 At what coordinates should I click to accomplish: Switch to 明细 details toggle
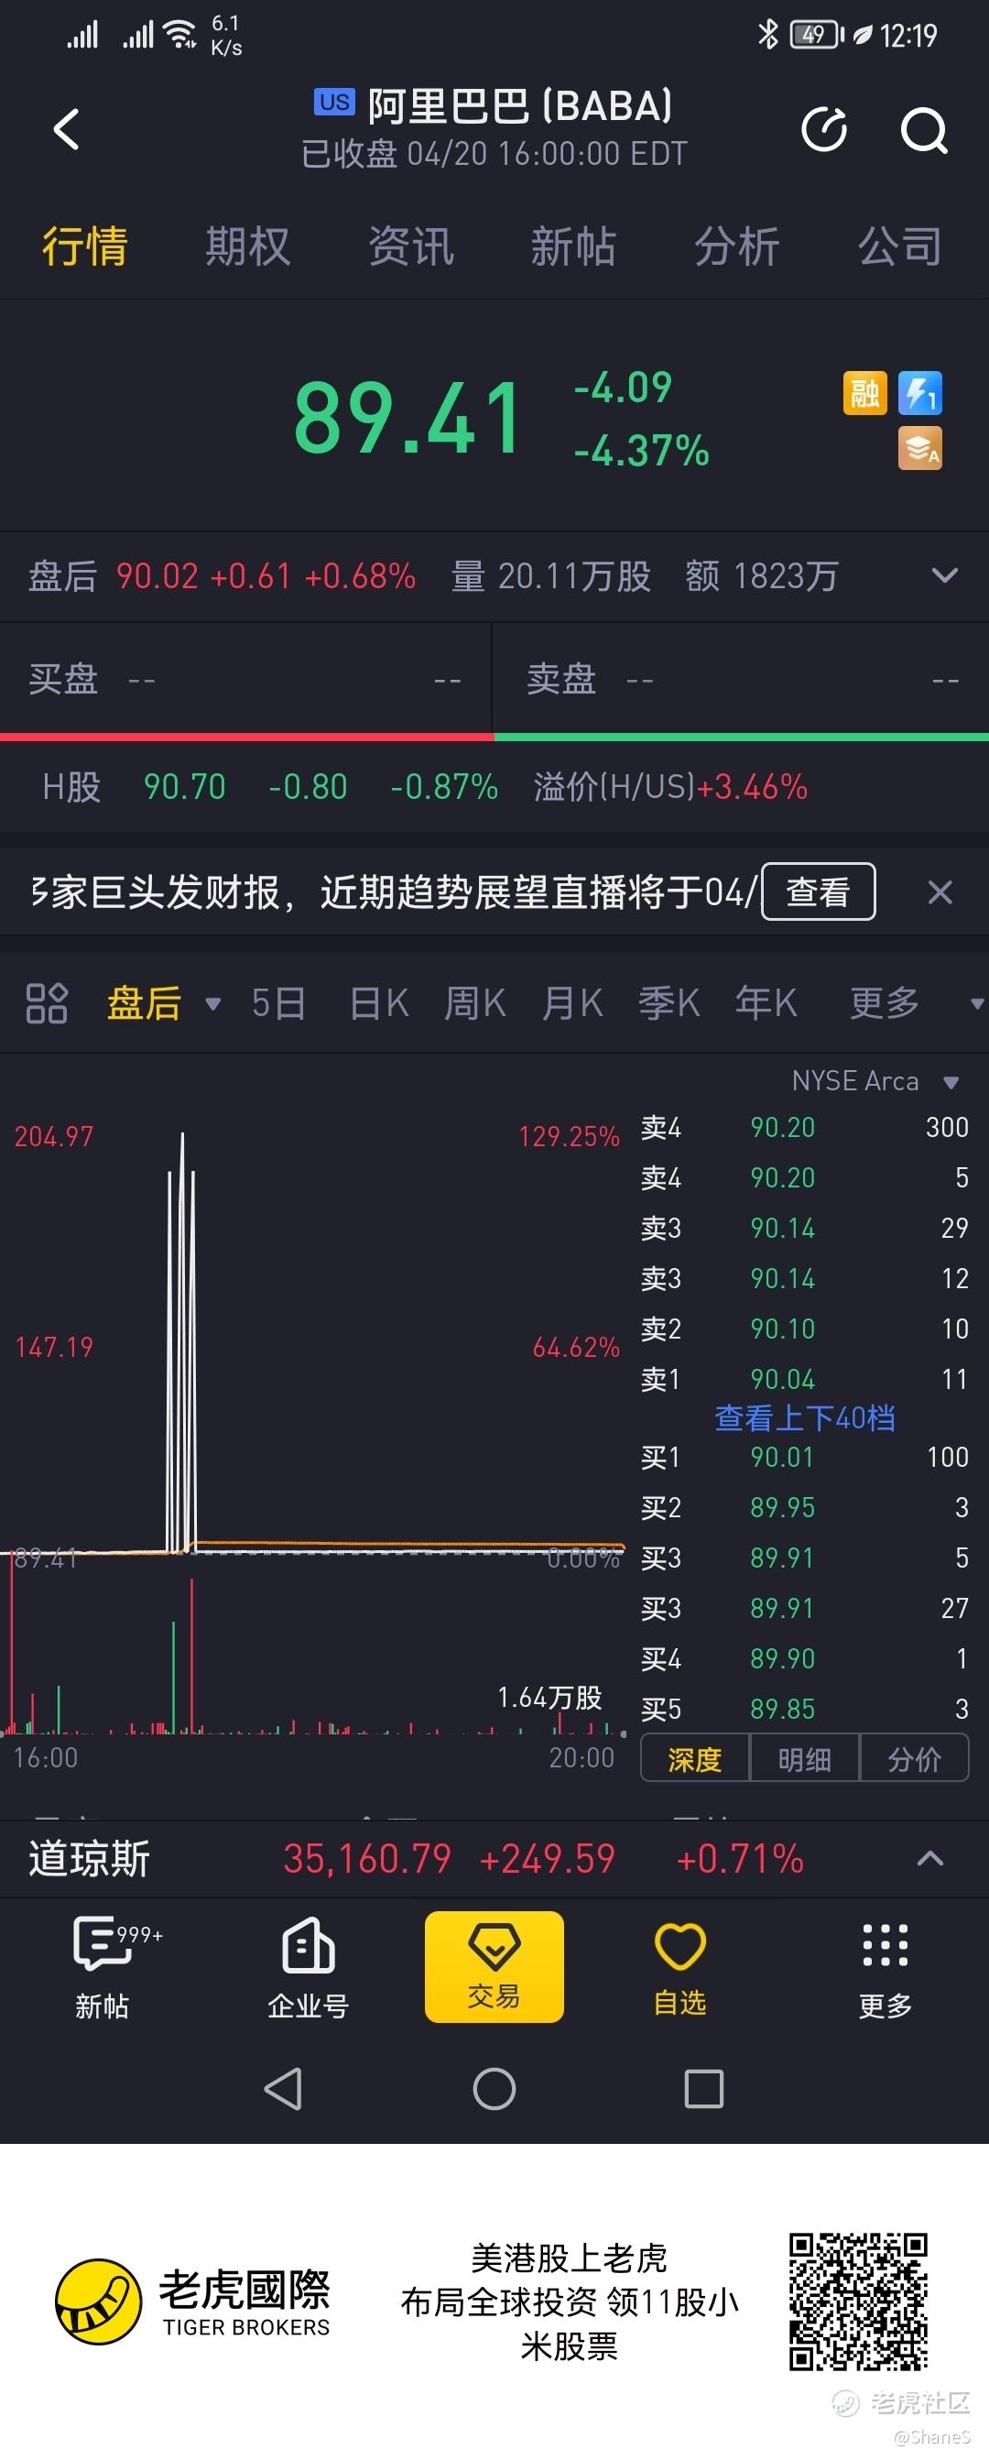click(805, 1758)
